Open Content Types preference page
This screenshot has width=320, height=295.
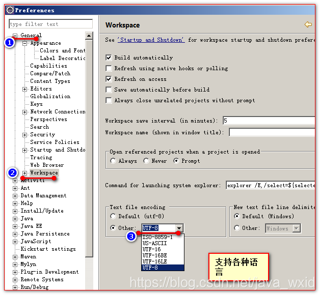50,81
